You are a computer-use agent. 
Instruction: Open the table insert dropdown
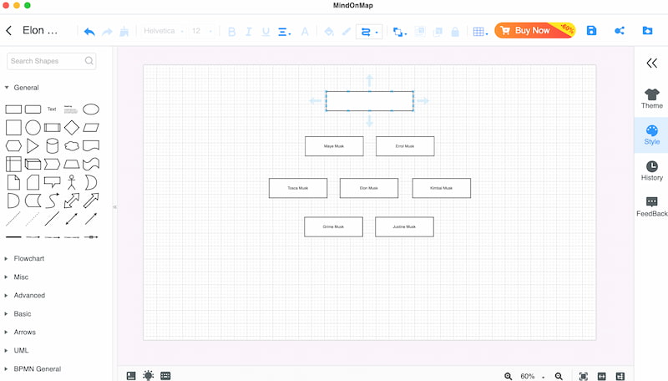click(x=480, y=32)
